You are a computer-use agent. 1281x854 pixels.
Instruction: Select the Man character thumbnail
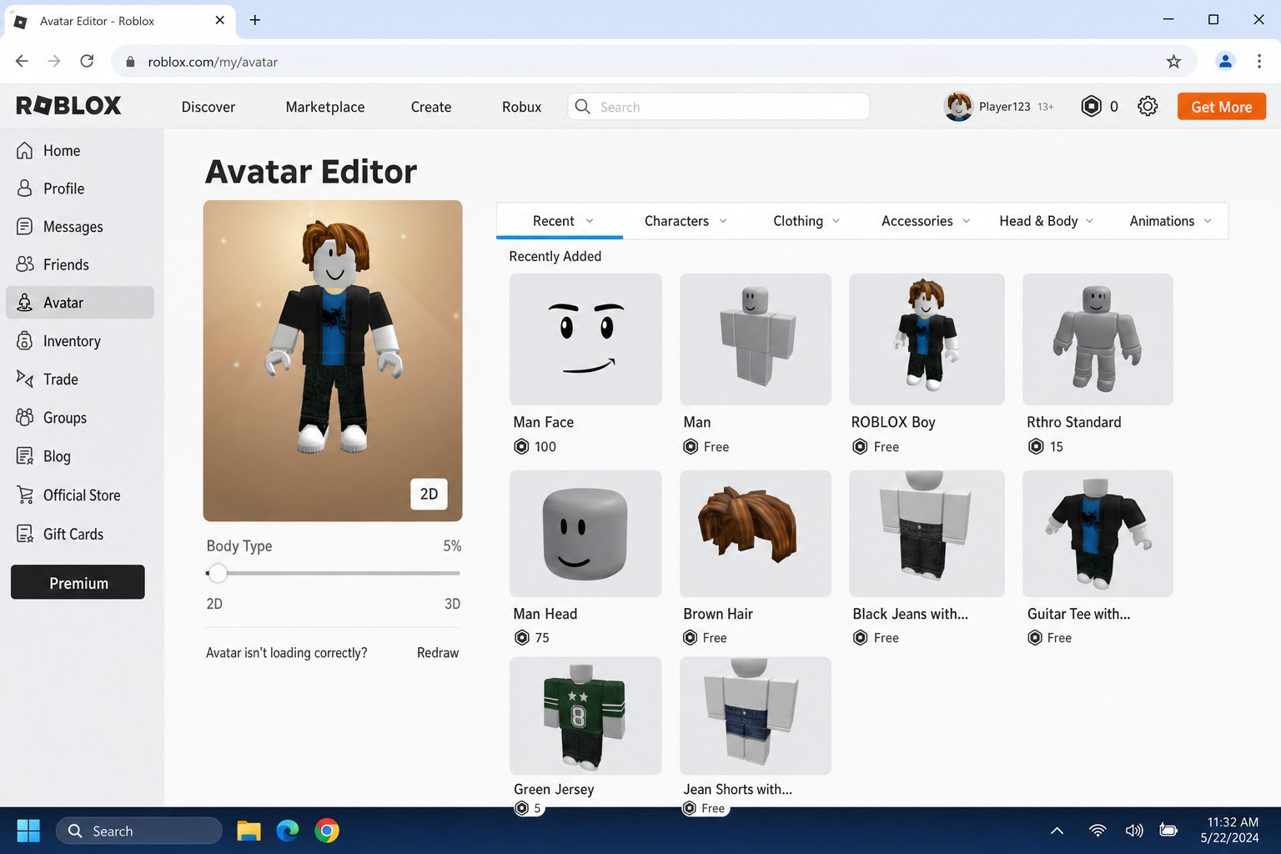pos(756,339)
